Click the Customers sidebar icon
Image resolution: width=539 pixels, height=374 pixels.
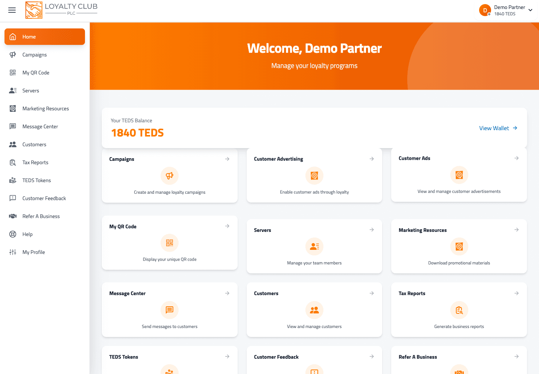(13, 144)
